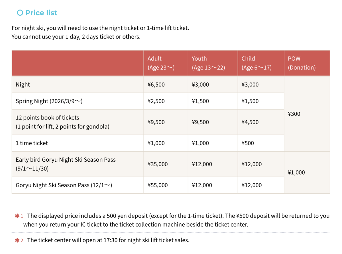
Task: Select the Night row label
Action: (x=23, y=85)
